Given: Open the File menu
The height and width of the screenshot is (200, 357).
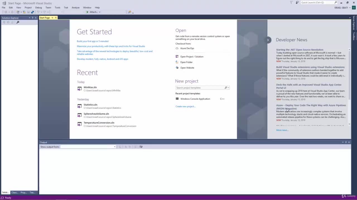Looking at the screenshot, I should (x=4, y=7).
